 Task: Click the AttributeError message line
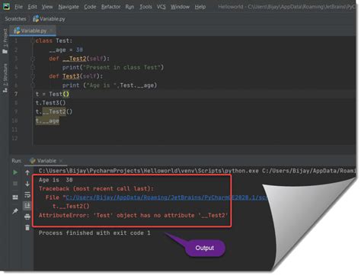coord(133,216)
